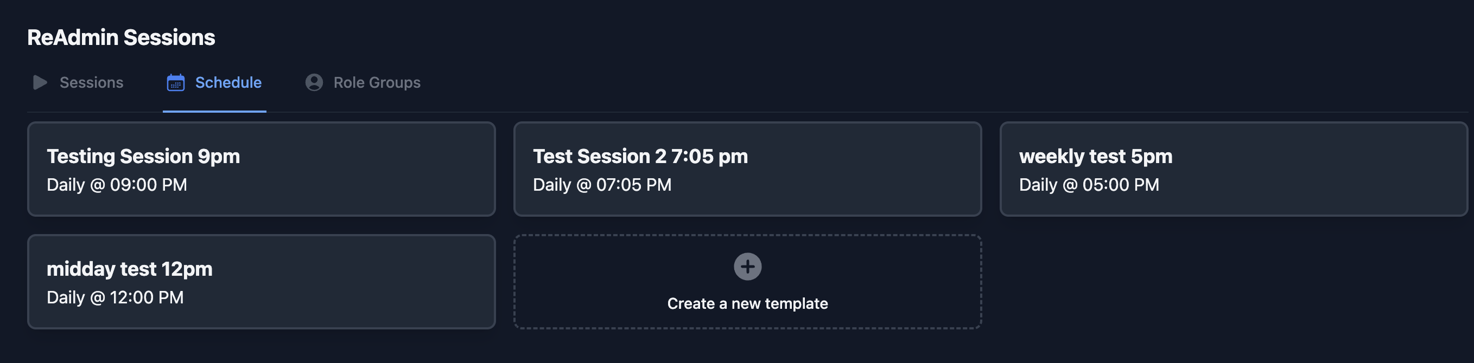Open the Test Session 2 7:05 pm template

click(x=747, y=168)
